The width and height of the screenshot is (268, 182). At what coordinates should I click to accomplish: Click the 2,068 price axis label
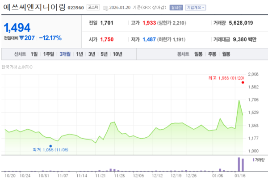(253, 74)
